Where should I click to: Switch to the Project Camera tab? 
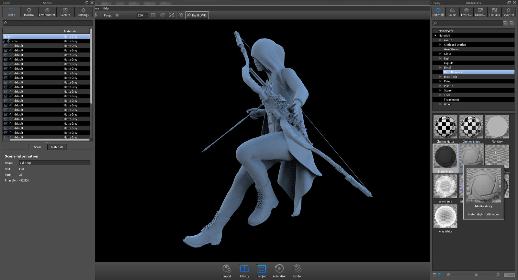[x=65, y=12]
